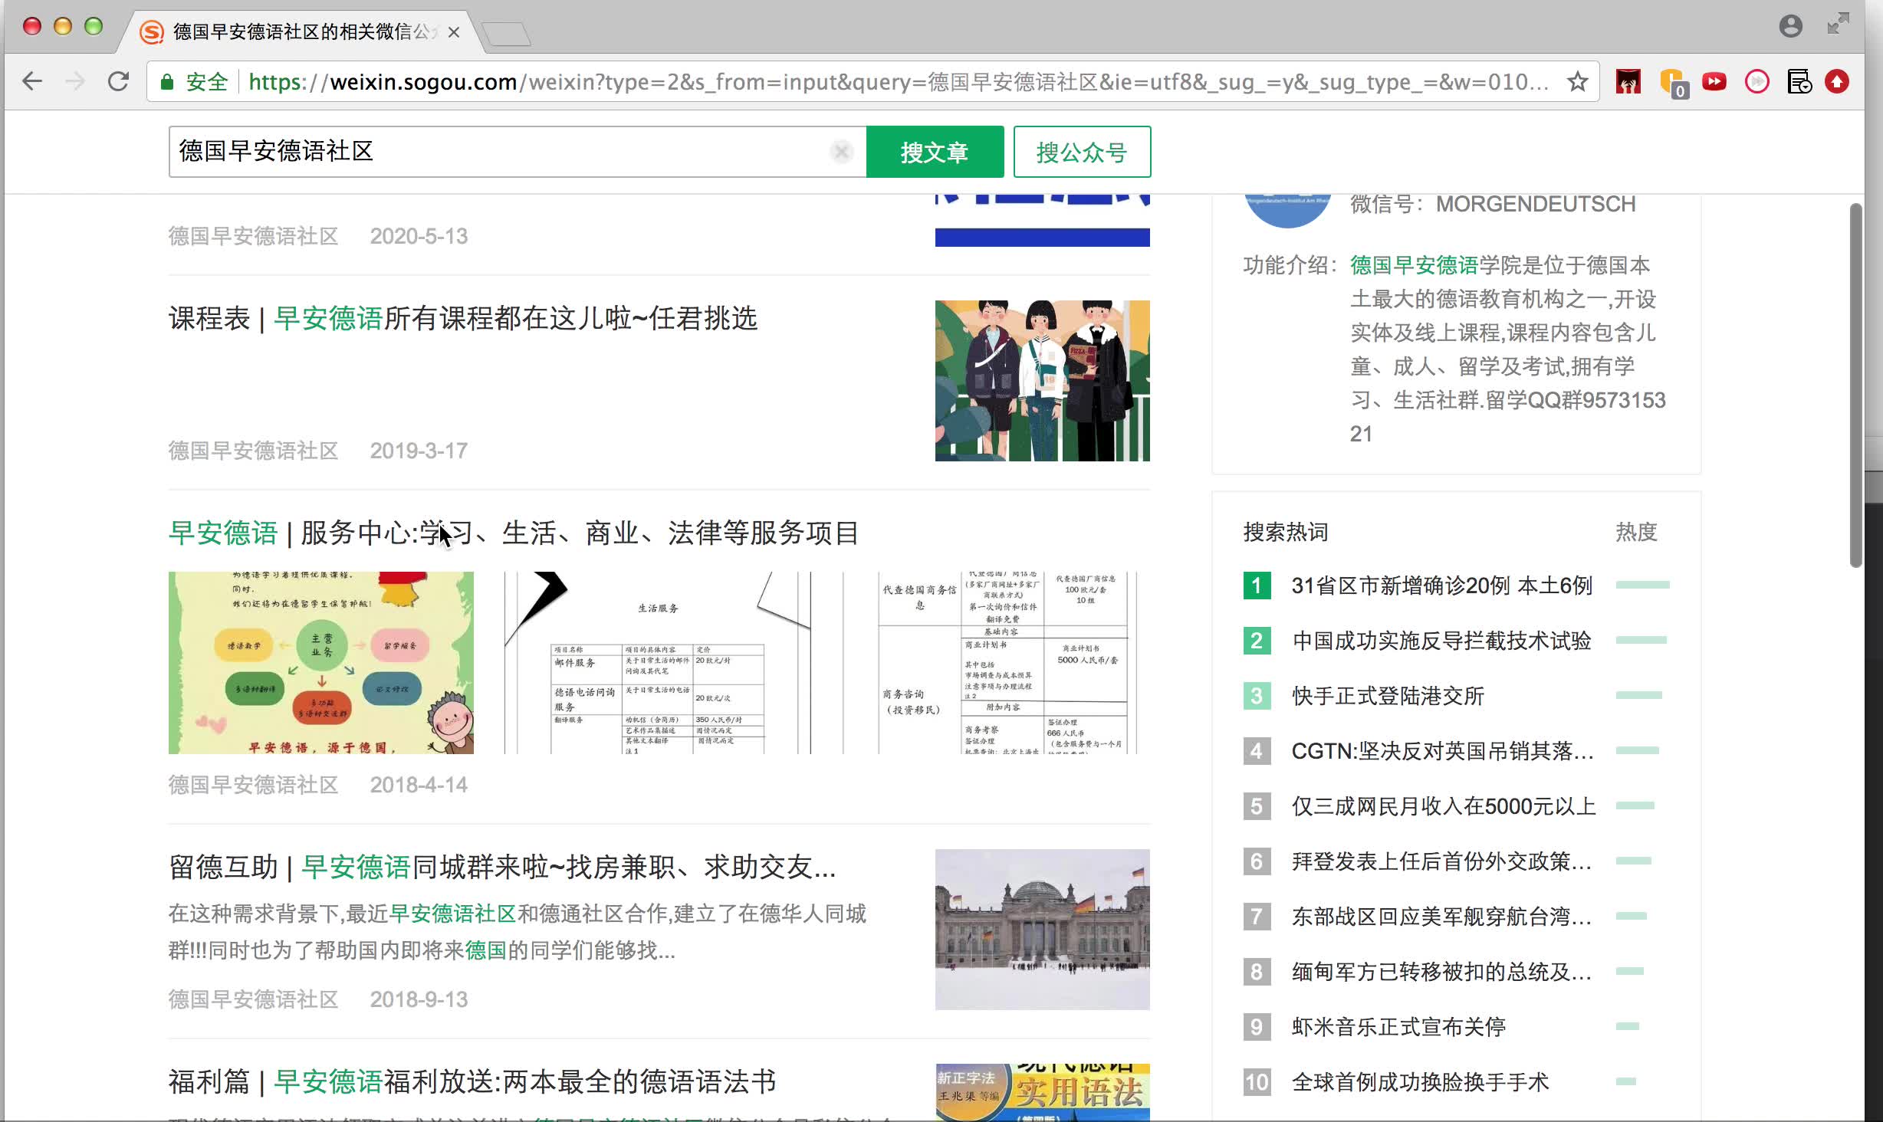Click the 微信号: MORGENDEUTSCH text
Screen dimensions: 1883x1122
tap(1493, 204)
